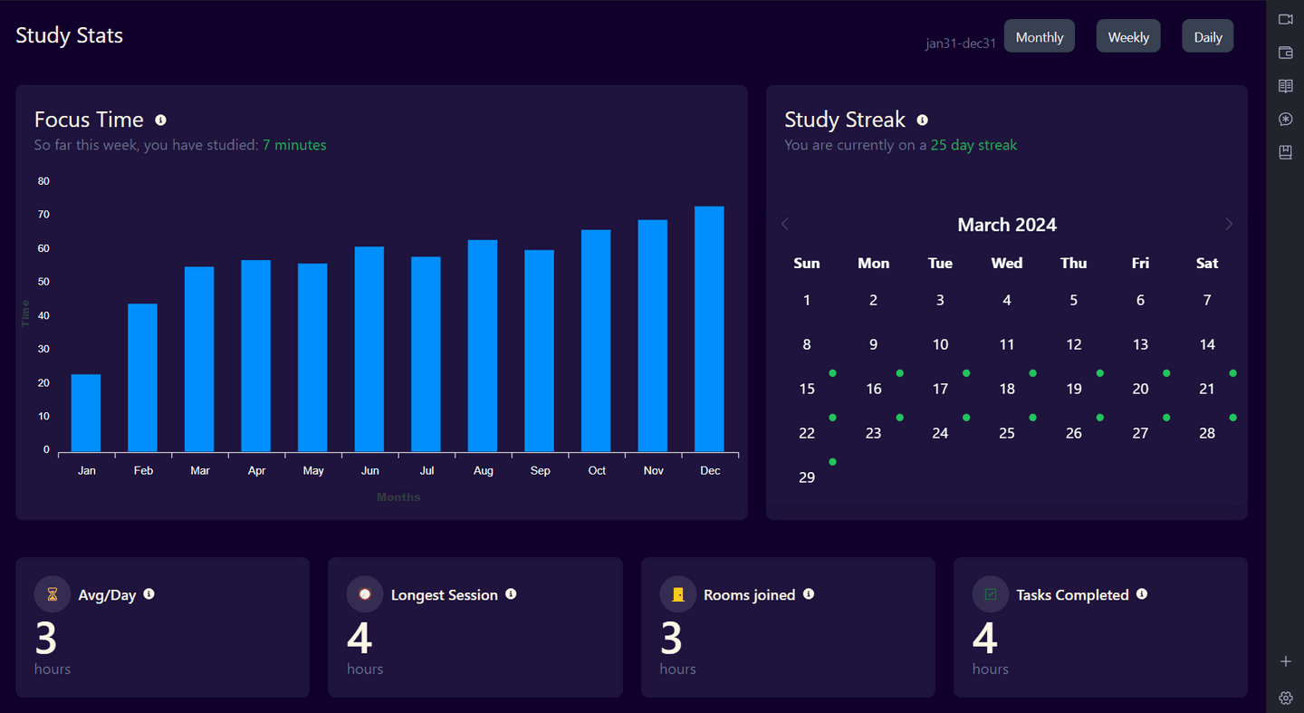Click the jan31-dec31 date range label
Viewport: 1304px width, 713px height.
961,43
